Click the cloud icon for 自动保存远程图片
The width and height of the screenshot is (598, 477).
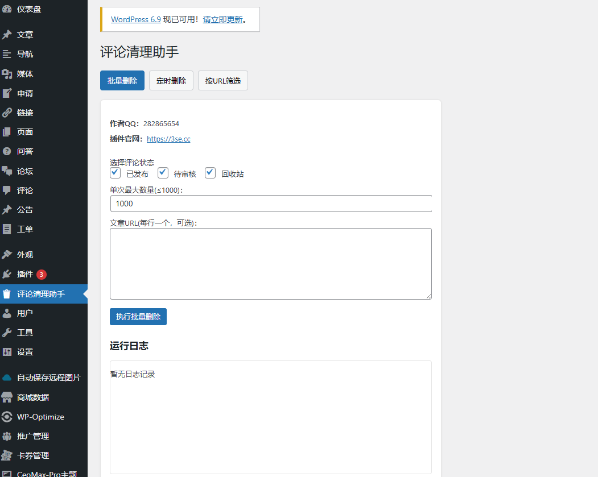point(7,378)
